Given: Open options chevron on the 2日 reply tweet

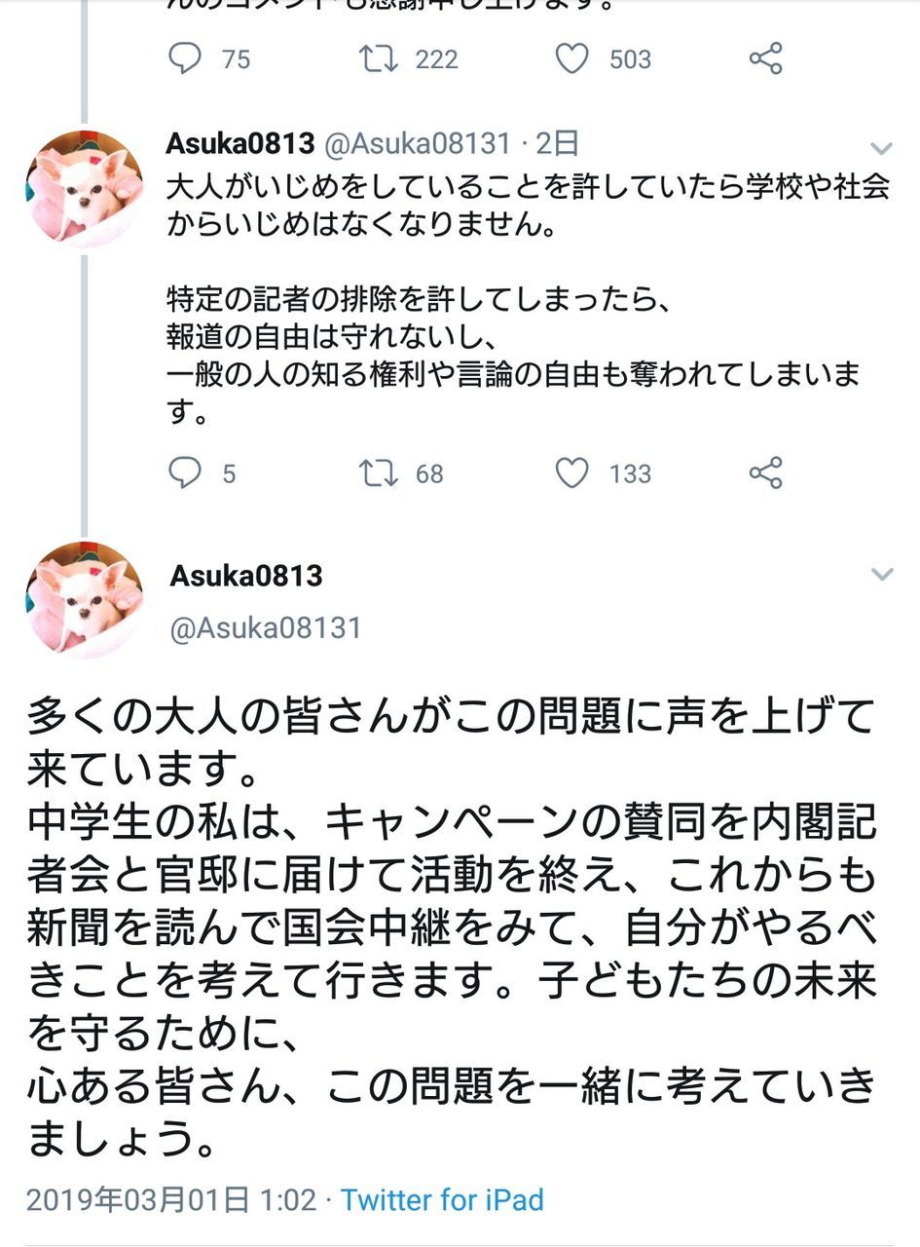Looking at the screenshot, I should pos(881,148).
